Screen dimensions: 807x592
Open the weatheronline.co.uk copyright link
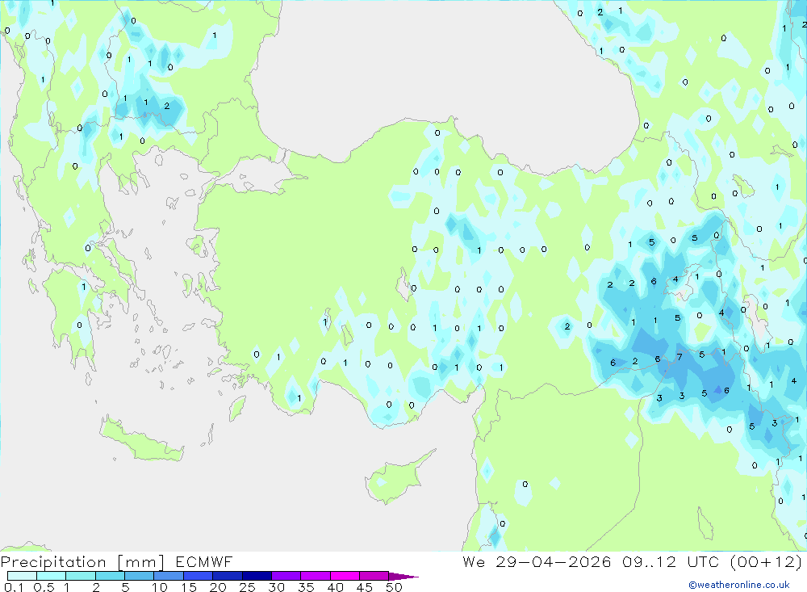[x=739, y=585]
